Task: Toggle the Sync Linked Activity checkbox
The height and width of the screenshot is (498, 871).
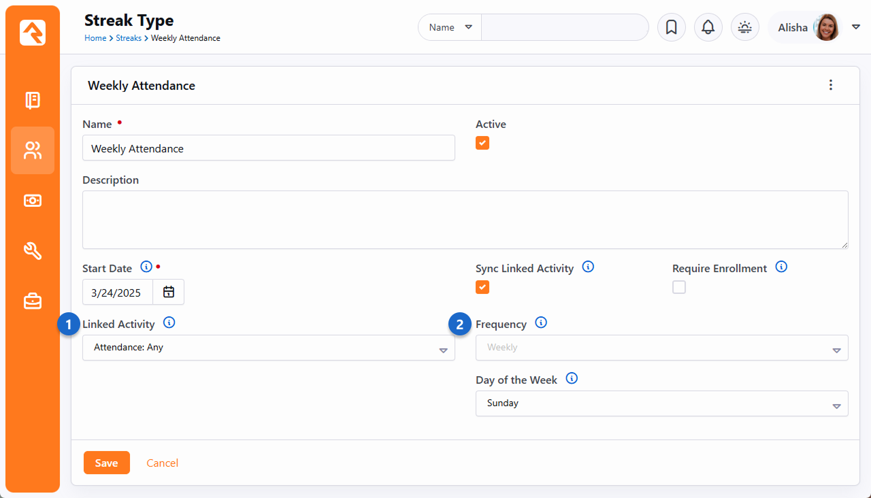Action: (482, 287)
